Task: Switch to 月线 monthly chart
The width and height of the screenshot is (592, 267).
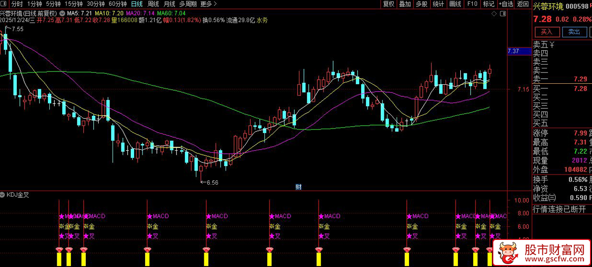Action: [x=169, y=4]
